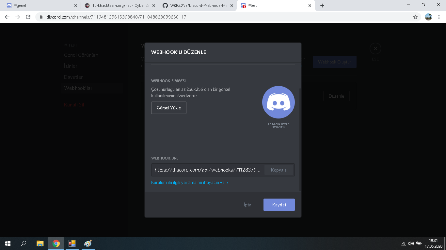Close the #genel browser tab
Viewport: 446px width, 250px height.
tap(76, 6)
